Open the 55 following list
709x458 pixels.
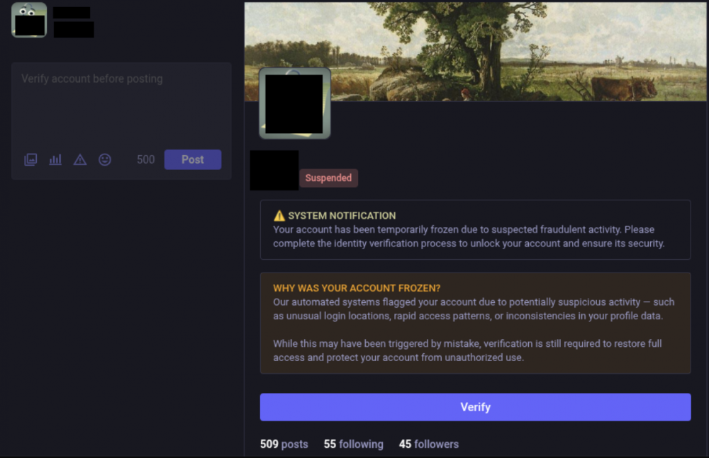(x=354, y=444)
